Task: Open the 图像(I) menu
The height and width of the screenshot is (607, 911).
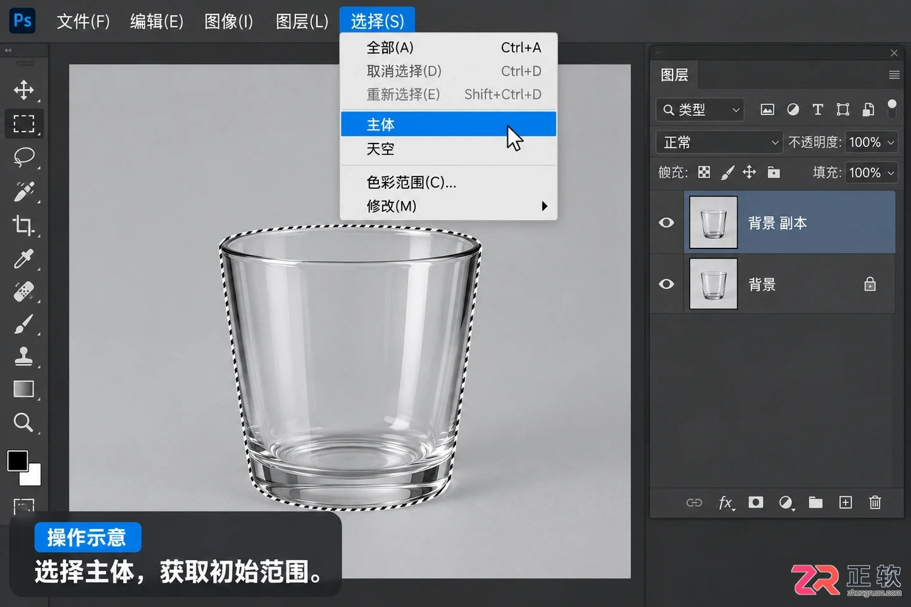Action: tap(228, 21)
